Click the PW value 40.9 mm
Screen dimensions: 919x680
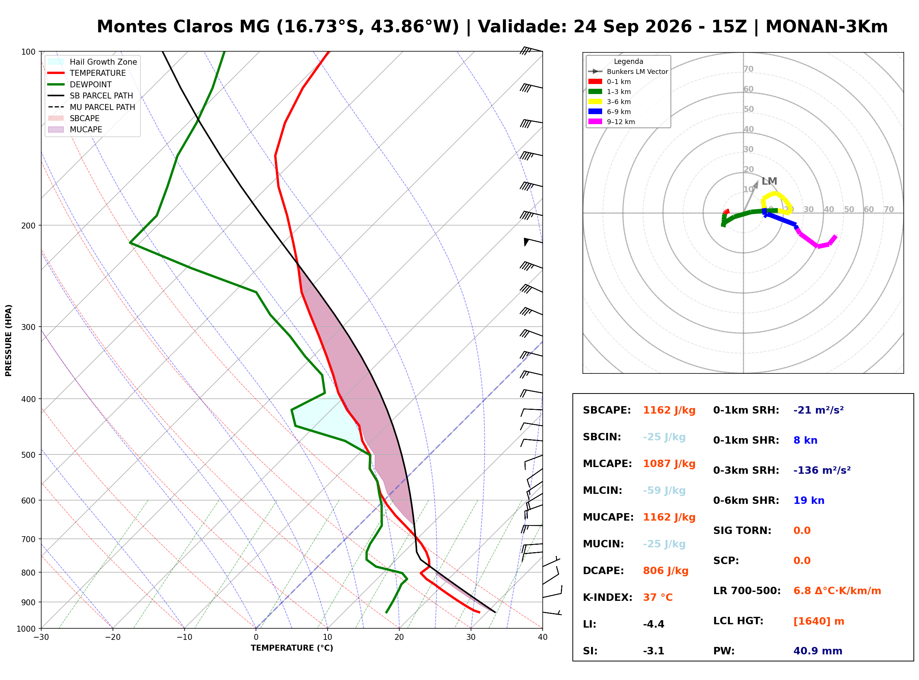[x=818, y=651]
